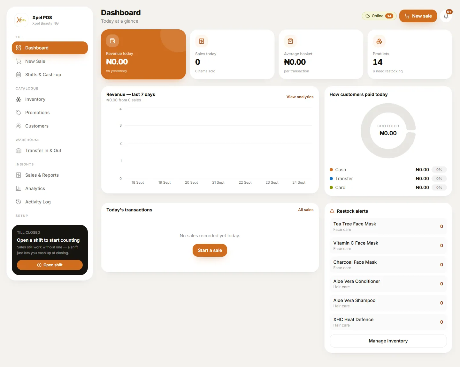Go to New Sale in sidebar

coord(50,61)
